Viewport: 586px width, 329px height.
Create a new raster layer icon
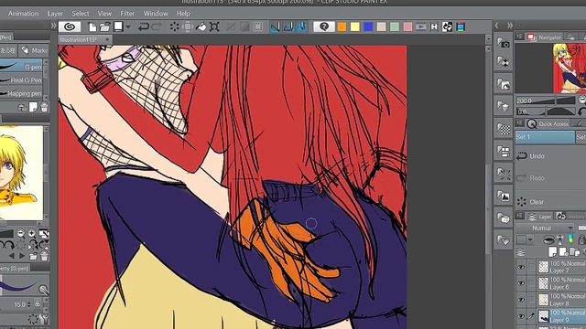(553, 252)
